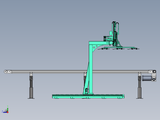The height and width of the screenshot is (120, 160).
Task: Select the green rack base rail
Action: [88, 96]
